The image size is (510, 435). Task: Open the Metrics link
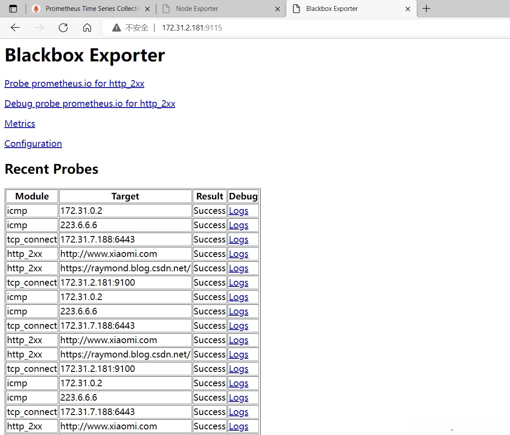(20, 124)
